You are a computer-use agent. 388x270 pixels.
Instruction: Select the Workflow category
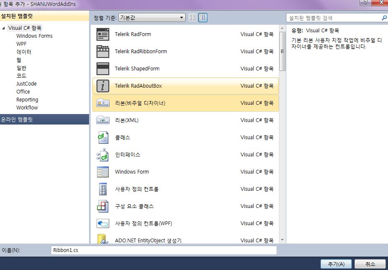click(27, 107)
